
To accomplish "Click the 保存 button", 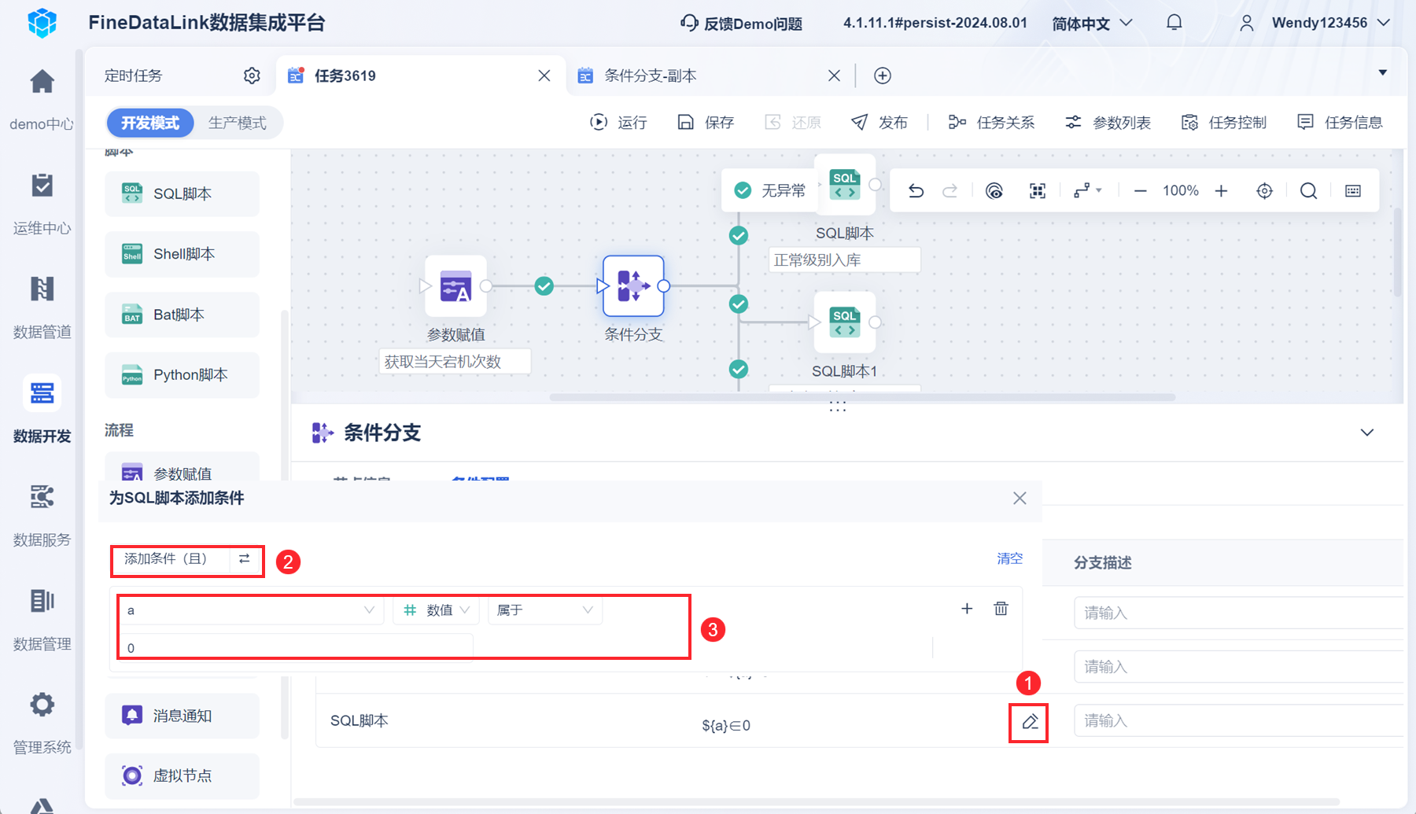I will [x=706, y=123].
